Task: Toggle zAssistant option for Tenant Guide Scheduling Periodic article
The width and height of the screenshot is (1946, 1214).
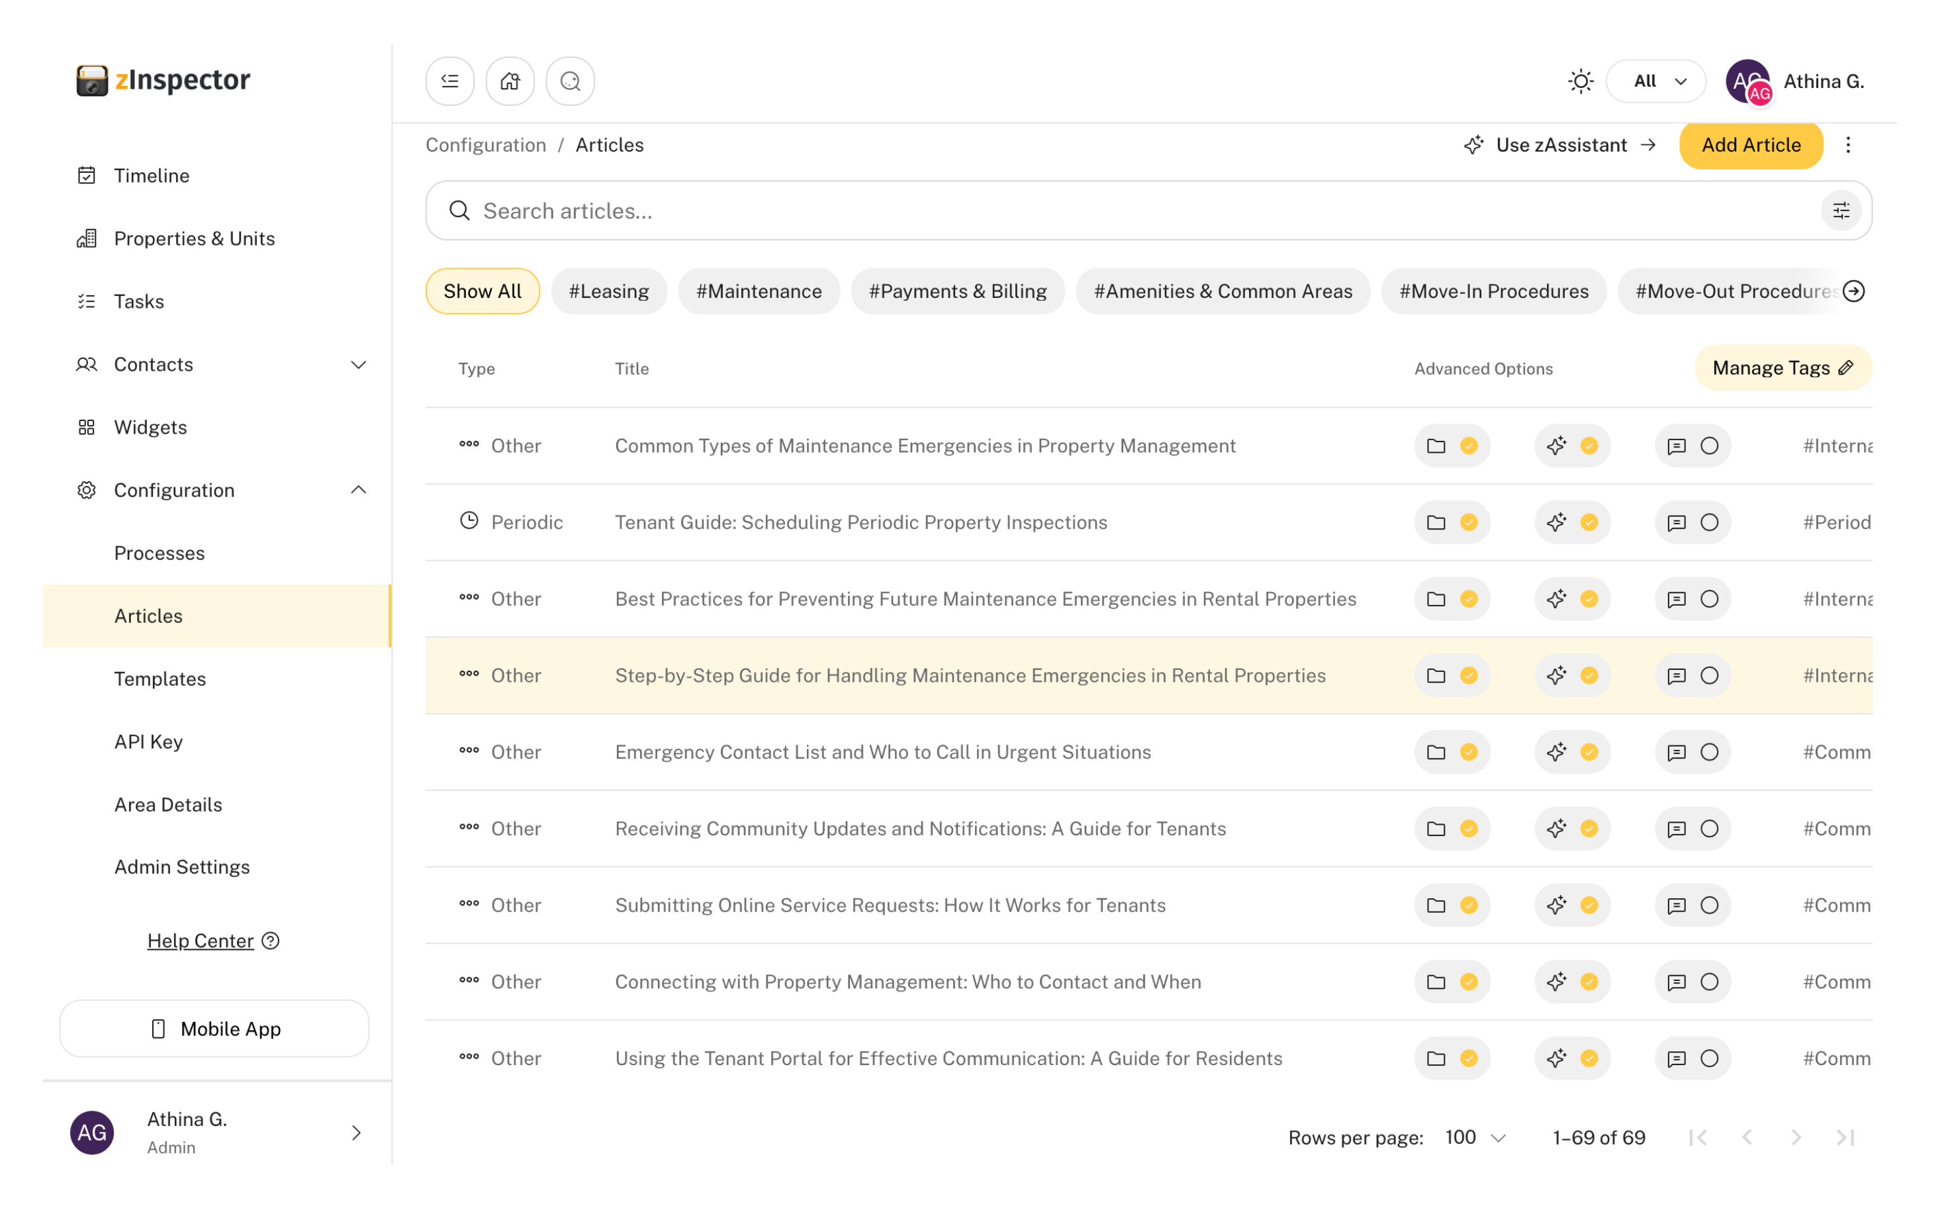Action: (1573, 523)
